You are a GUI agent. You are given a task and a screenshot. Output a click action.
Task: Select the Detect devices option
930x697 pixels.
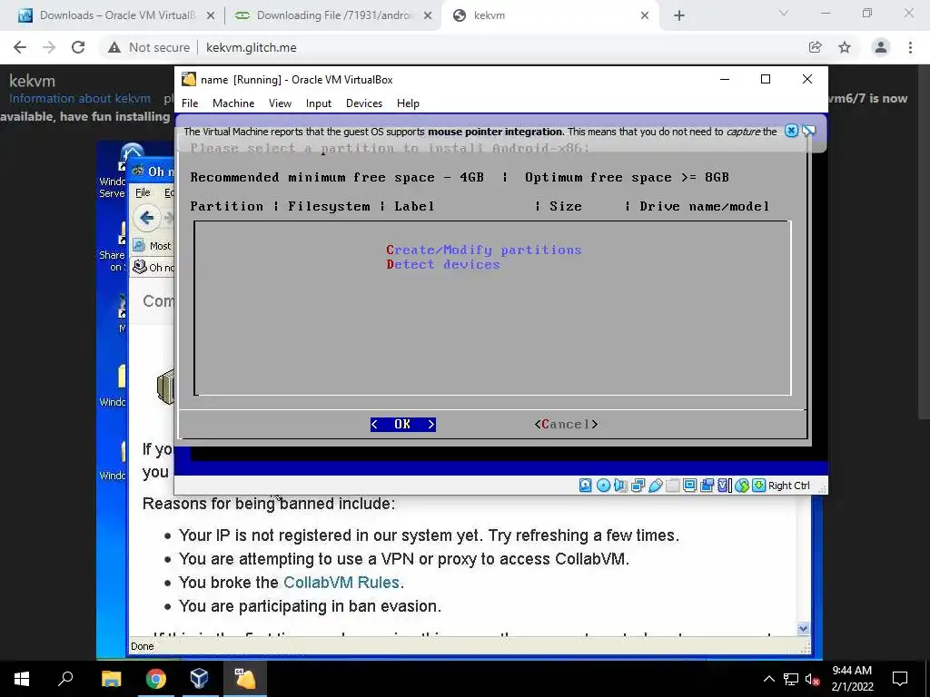coord(443,264)
